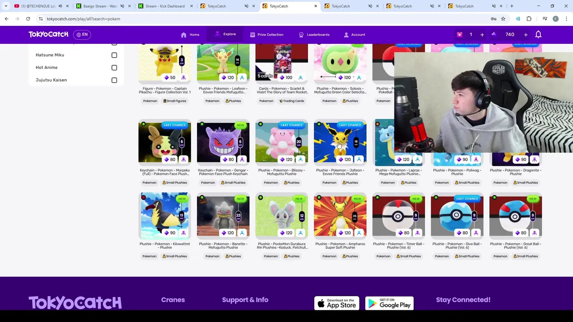Screen dimensions: 573x322
Task: Open the saved passwords key icon
Action: click(x=493, y=19)
